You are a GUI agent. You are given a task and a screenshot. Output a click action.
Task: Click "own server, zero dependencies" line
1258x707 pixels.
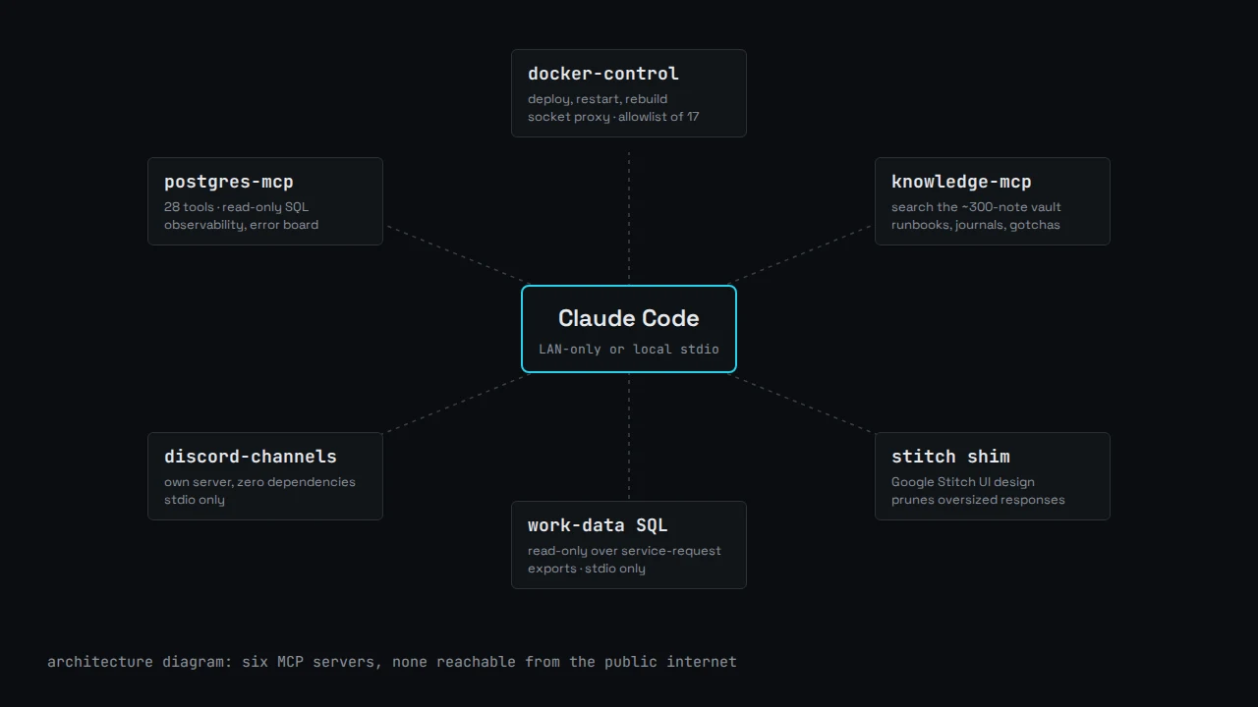(259, 482)
